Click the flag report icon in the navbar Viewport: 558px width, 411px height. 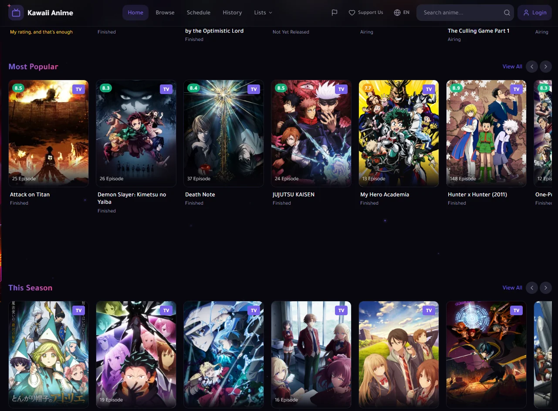[x=334, y=12]
